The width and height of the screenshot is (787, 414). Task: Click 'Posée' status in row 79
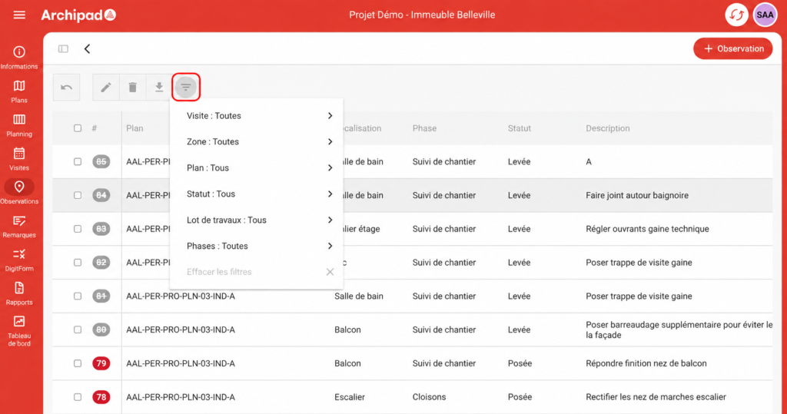coord(520,363)
